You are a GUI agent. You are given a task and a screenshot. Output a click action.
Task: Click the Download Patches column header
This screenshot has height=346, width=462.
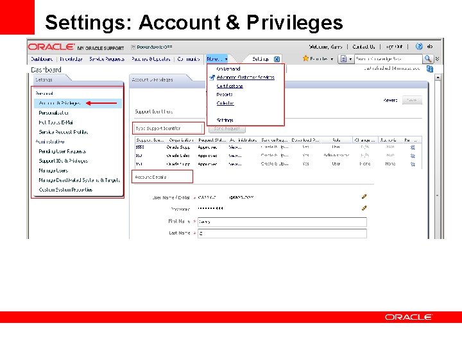305,140
